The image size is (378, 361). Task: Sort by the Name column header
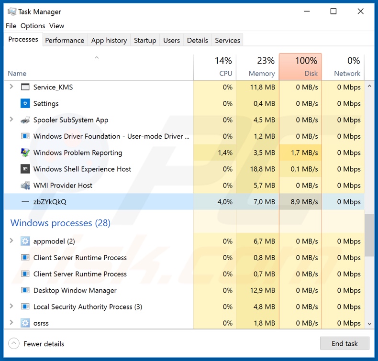point(99,67)
